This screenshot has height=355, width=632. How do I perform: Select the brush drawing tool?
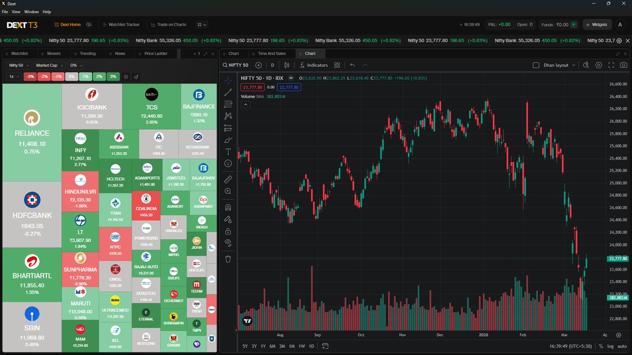(228, 140)
